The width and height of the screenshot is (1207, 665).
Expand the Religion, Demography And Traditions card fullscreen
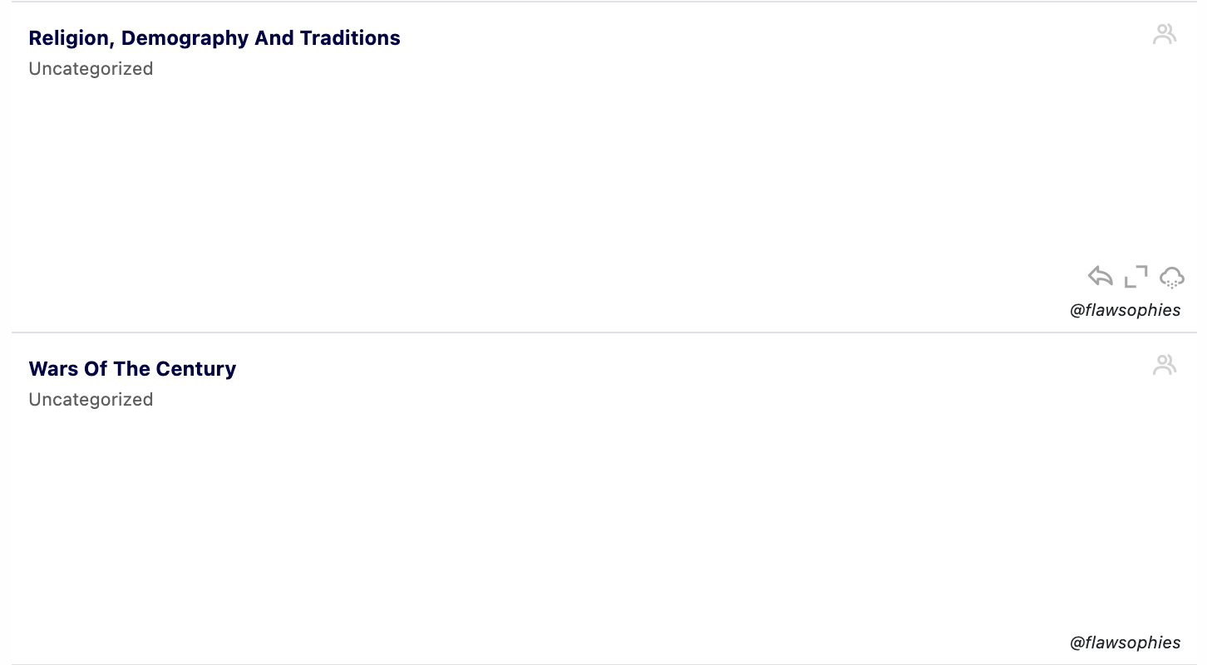(x=1136, y=277)
